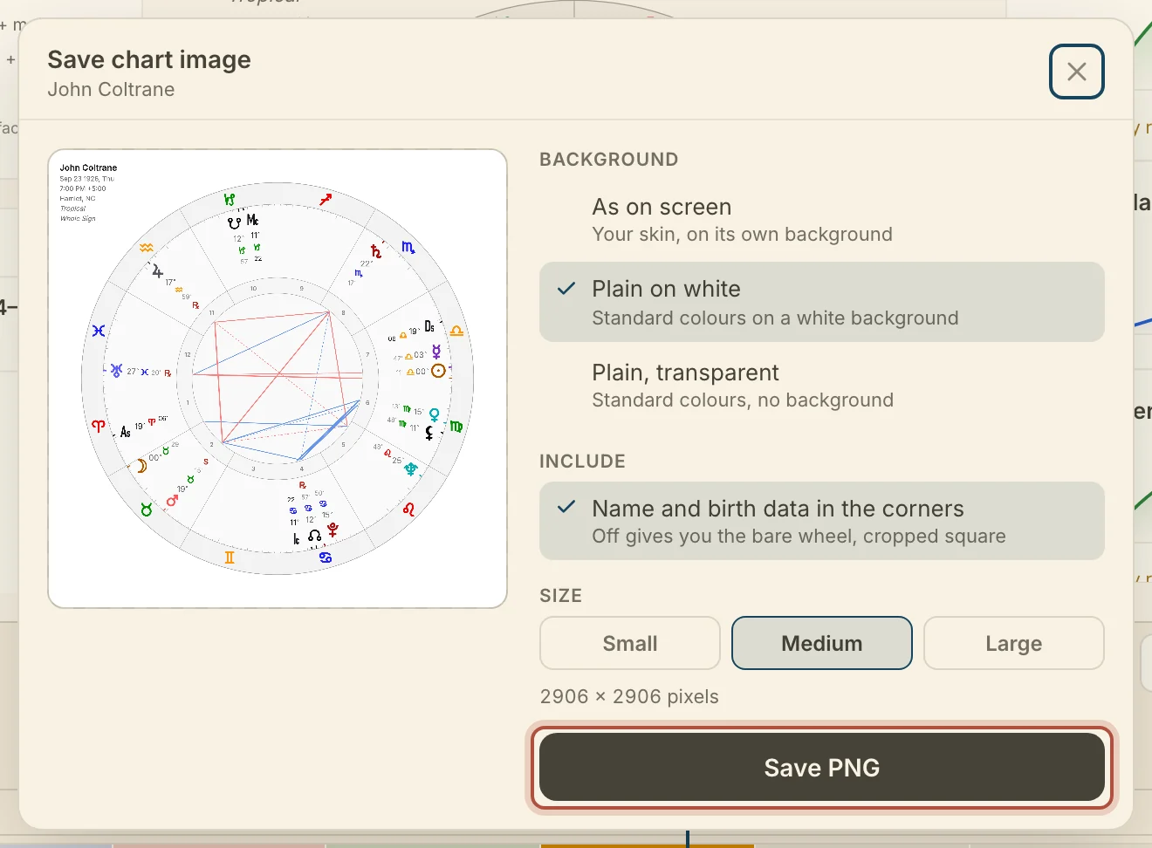The height and width of the screenshot is (848, 1152).
Task: Click 'Standard colours, no background' description
Action: 743,400
